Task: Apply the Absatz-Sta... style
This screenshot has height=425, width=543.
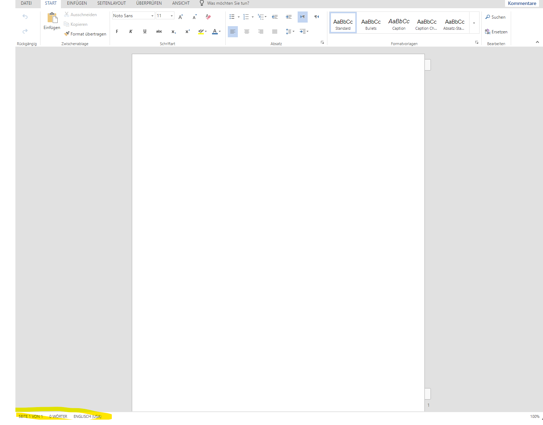Action: click(455, 23)
